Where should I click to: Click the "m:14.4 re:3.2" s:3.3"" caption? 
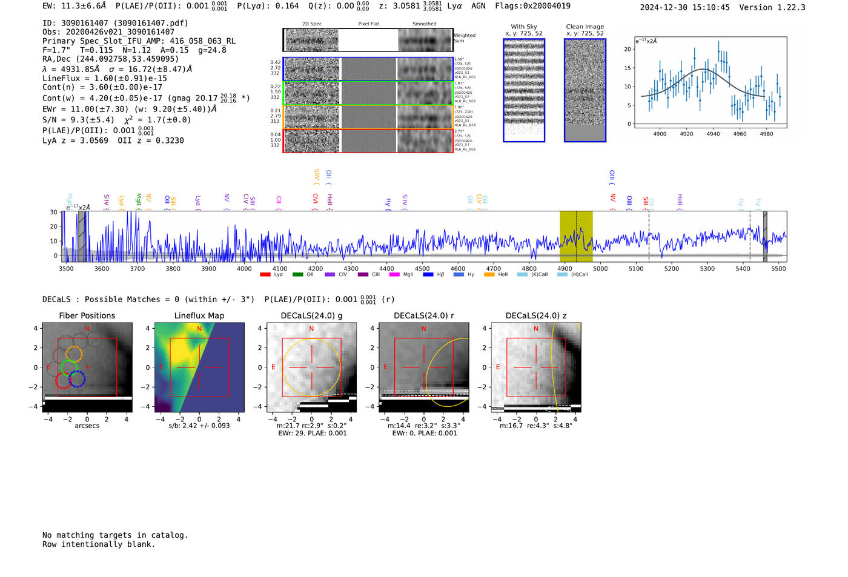[x=424, y=426]
